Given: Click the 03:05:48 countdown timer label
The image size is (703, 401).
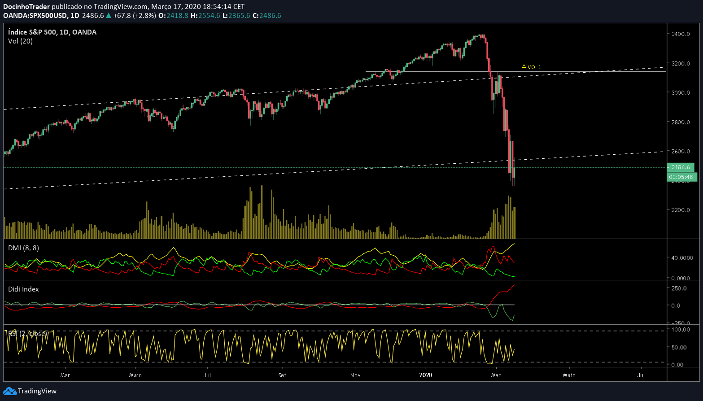Looking at the screenshot, I should [681, 177].
